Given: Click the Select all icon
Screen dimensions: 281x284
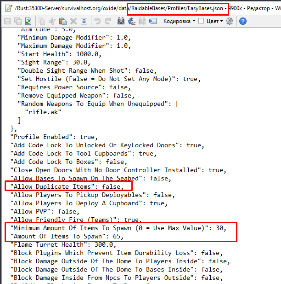Looking at the screenshot, I should [84, 21].
